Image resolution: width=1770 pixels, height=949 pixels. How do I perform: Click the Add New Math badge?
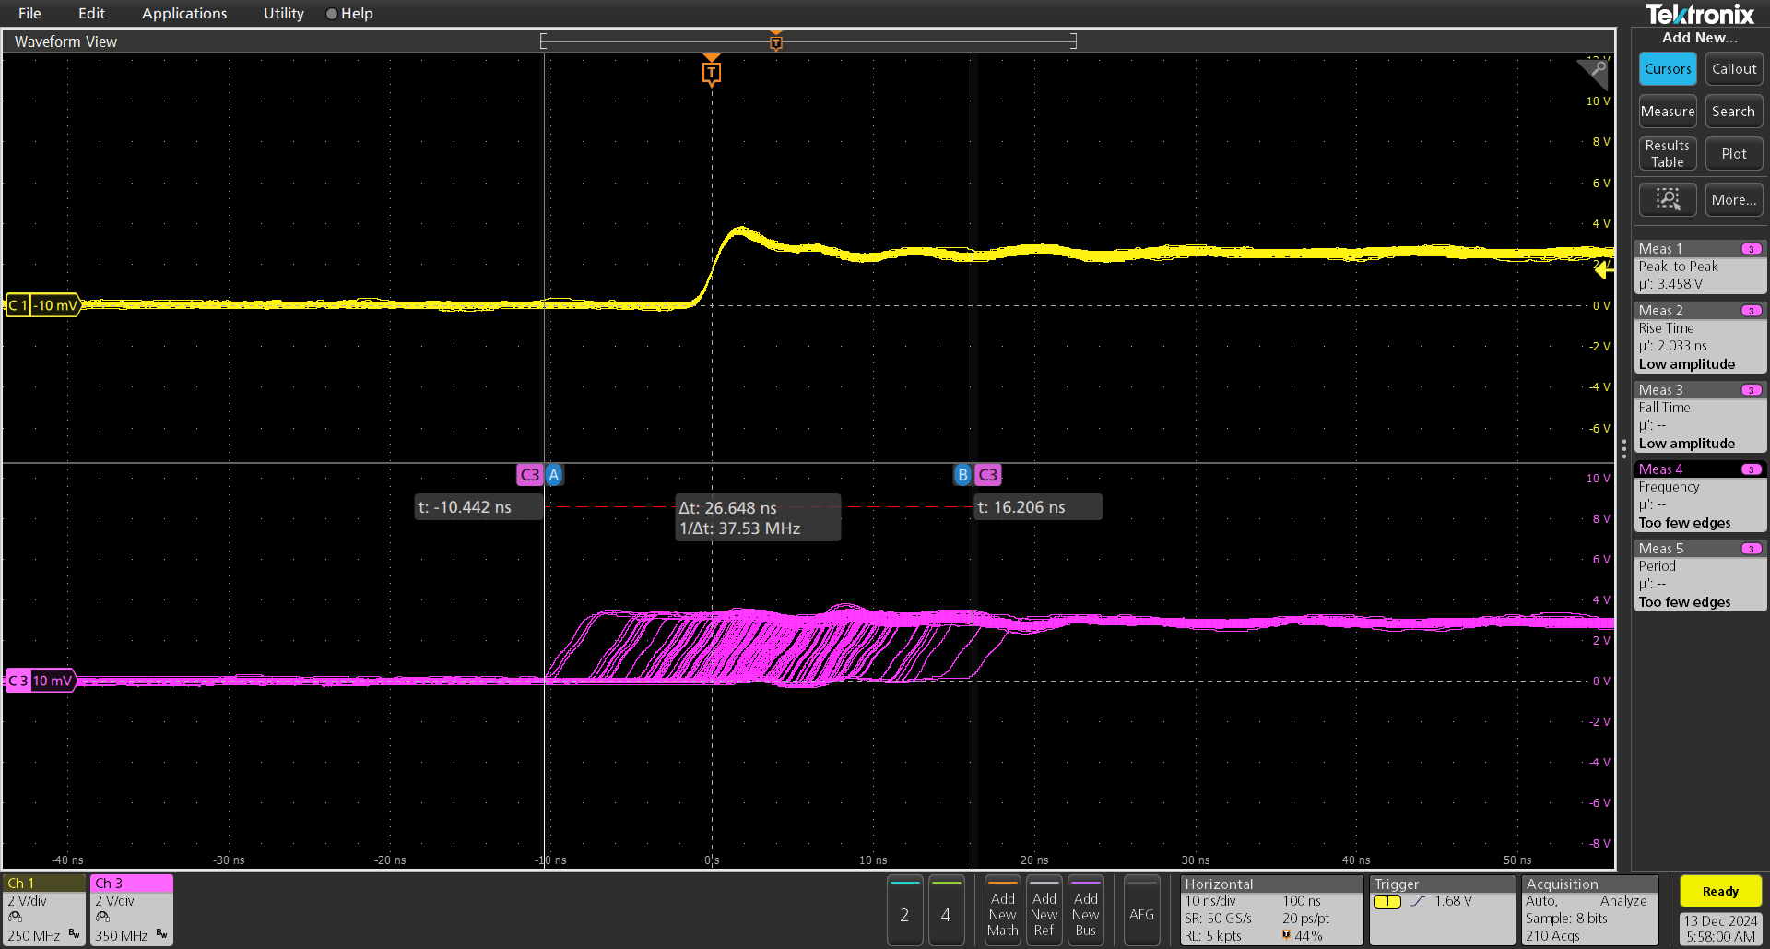(1002, 911)
